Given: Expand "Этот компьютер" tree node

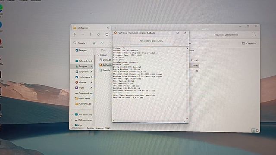Looking at the screenshot, I should tap(72, 115).
